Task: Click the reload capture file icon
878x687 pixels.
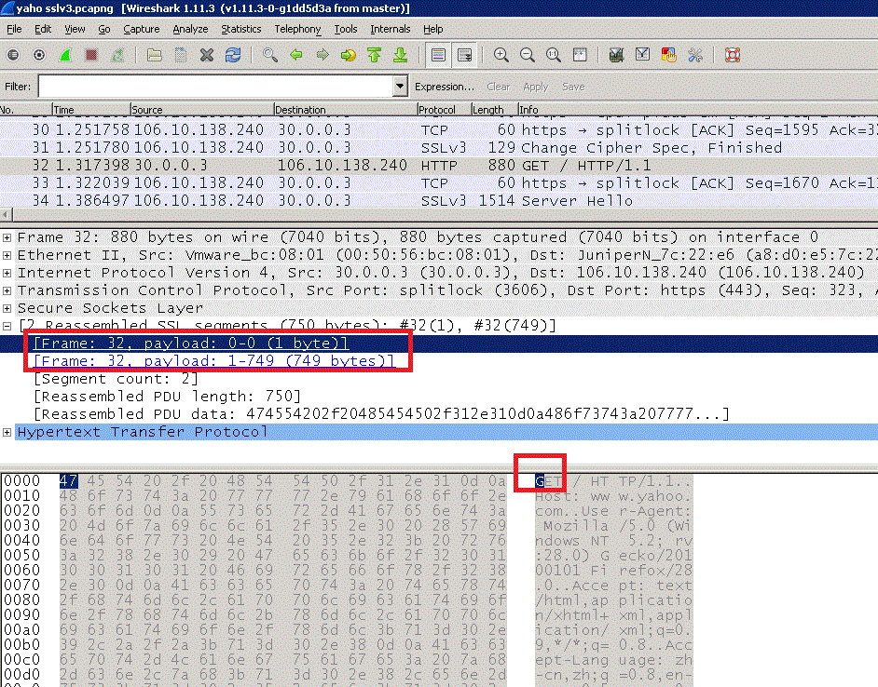Action: coord(233,55)
